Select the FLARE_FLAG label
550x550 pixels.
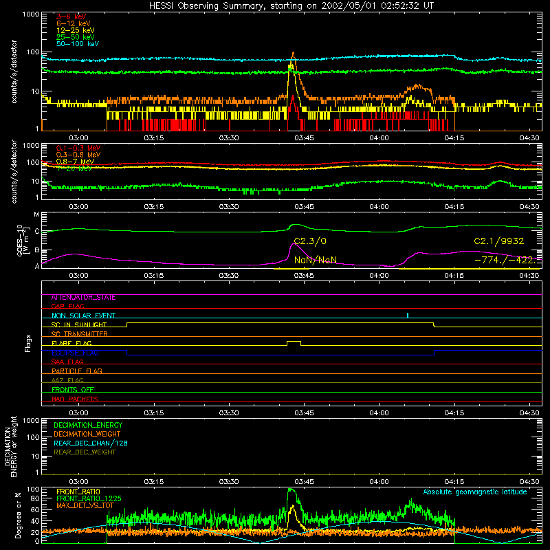[x=71, y=343]
